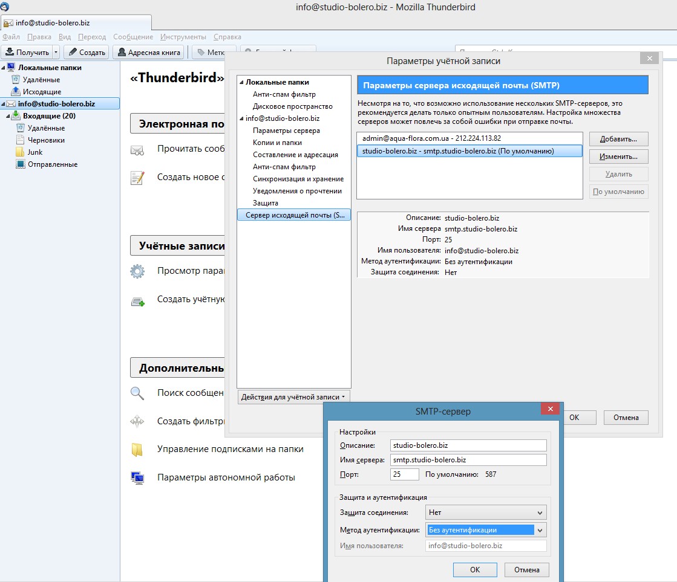Select the info@studio-bolero.biz tab
The image size is (677, 582).
click(76, 23)
